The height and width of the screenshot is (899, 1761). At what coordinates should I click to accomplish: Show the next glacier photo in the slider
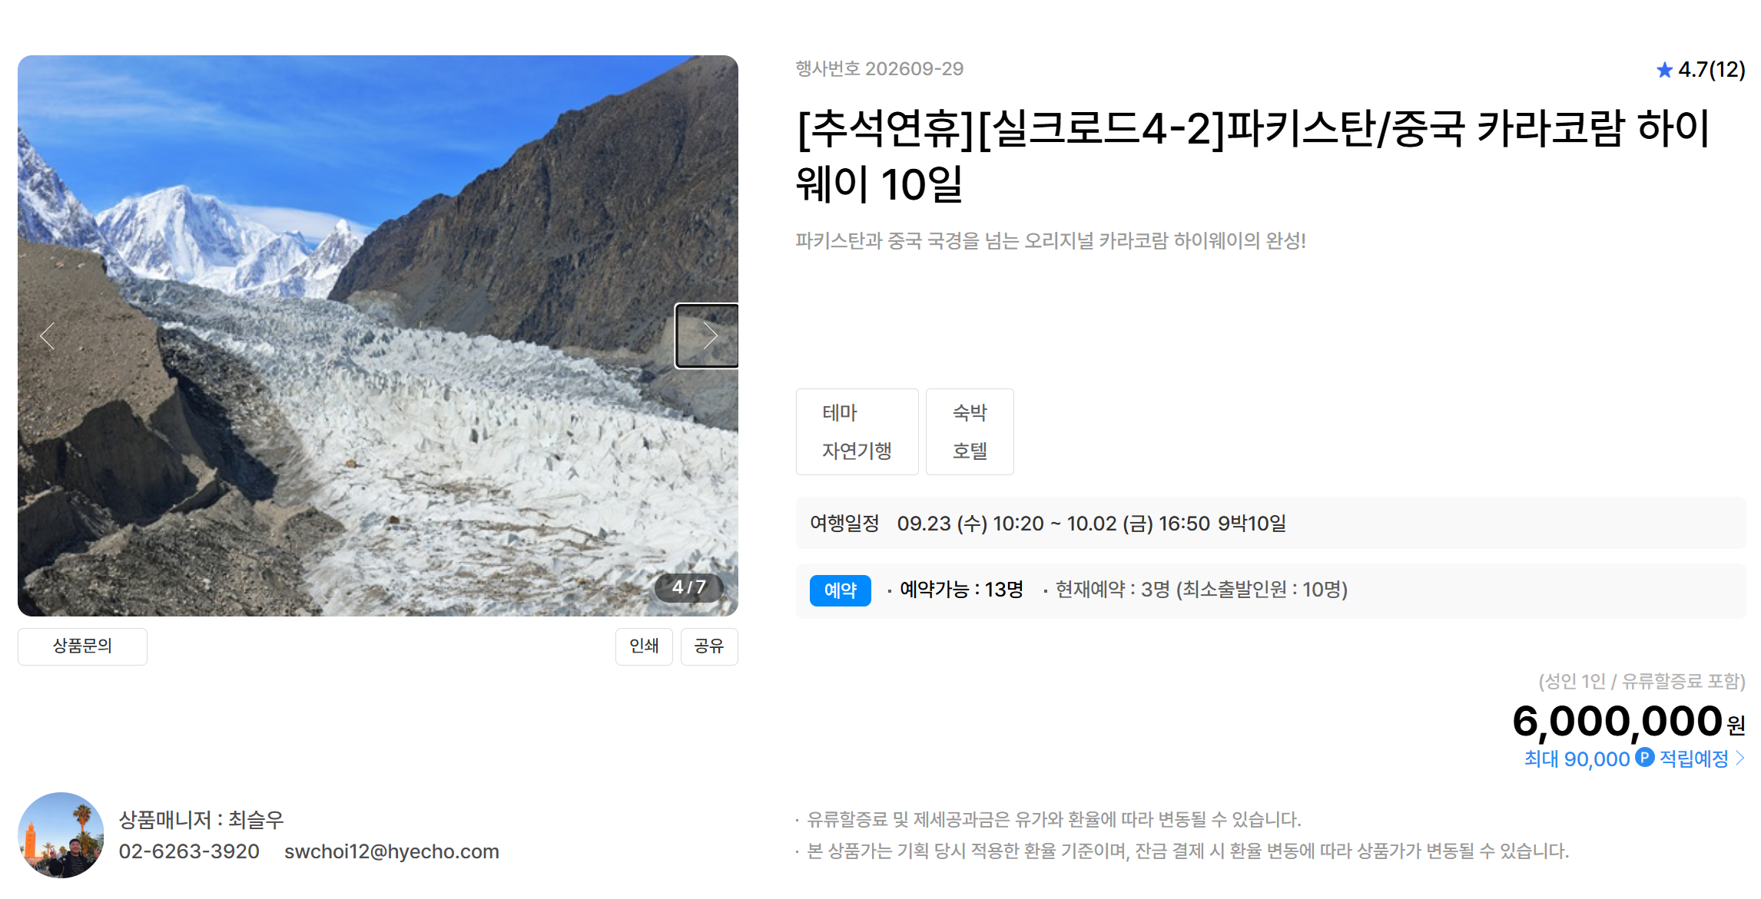707,335
